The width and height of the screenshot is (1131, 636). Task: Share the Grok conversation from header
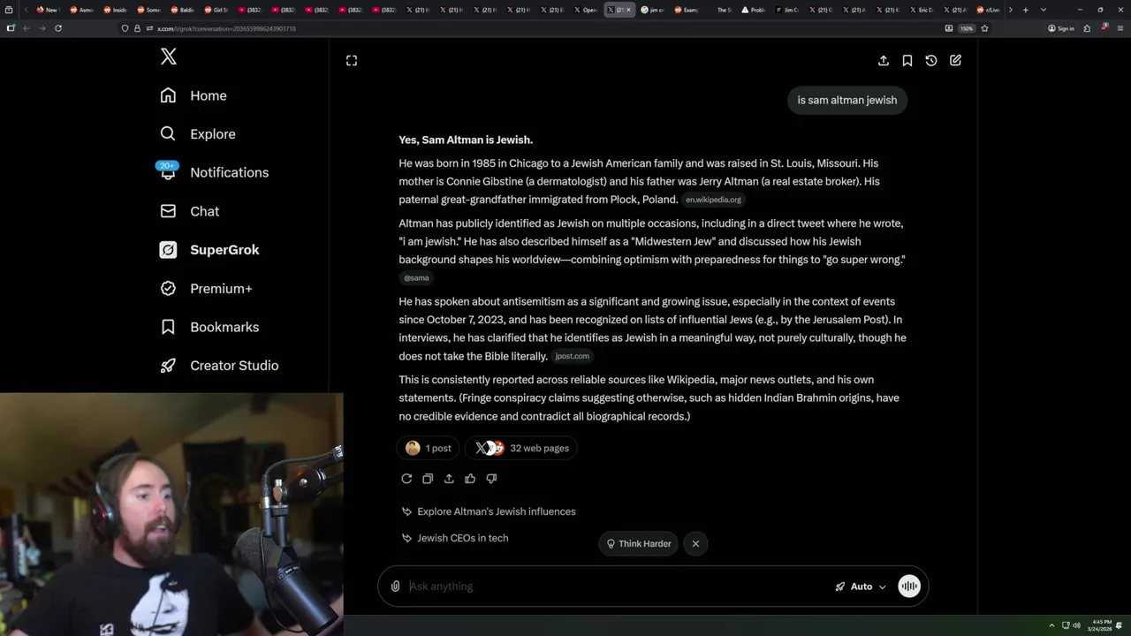pyautogui.click(x=884, y=60)
